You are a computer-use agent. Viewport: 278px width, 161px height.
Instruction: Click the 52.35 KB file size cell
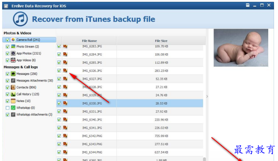[x=161, y=79]
